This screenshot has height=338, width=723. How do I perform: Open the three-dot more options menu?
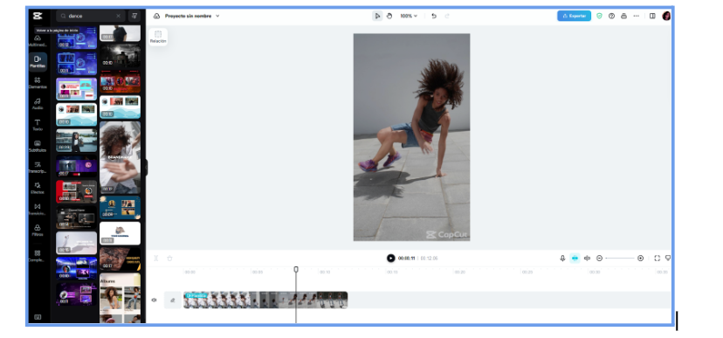pyautogui.click(x=637, y=16)
